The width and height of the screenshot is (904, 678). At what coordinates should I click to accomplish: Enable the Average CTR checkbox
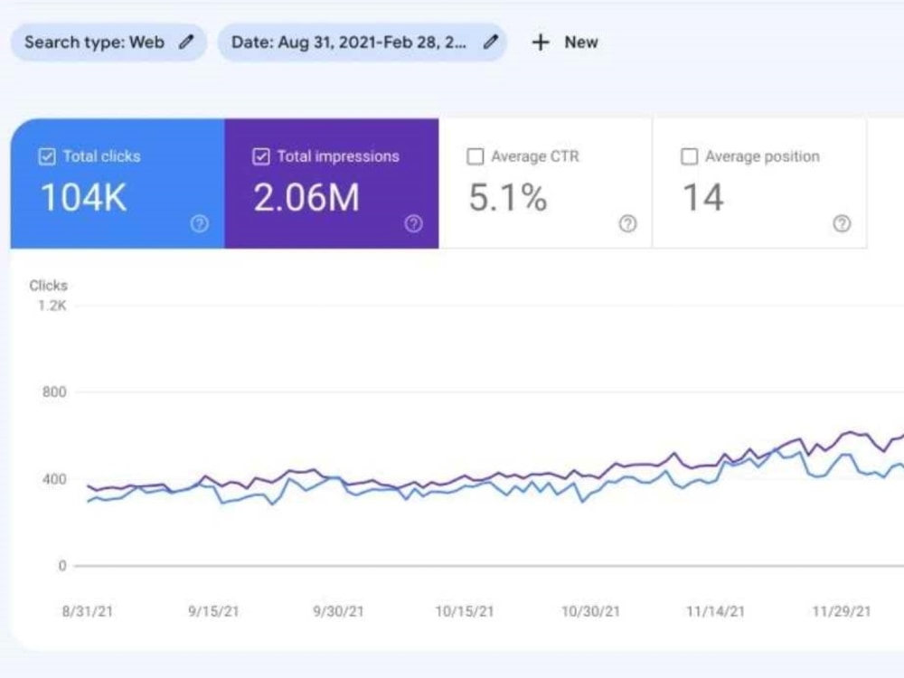(476, 156)
